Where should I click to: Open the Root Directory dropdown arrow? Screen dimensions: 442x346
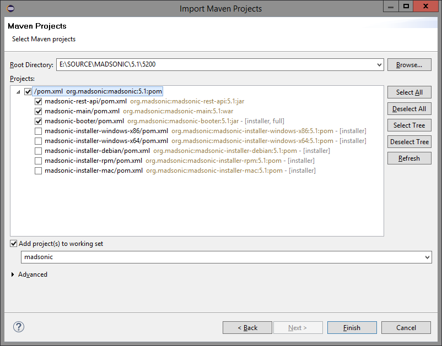379,65
